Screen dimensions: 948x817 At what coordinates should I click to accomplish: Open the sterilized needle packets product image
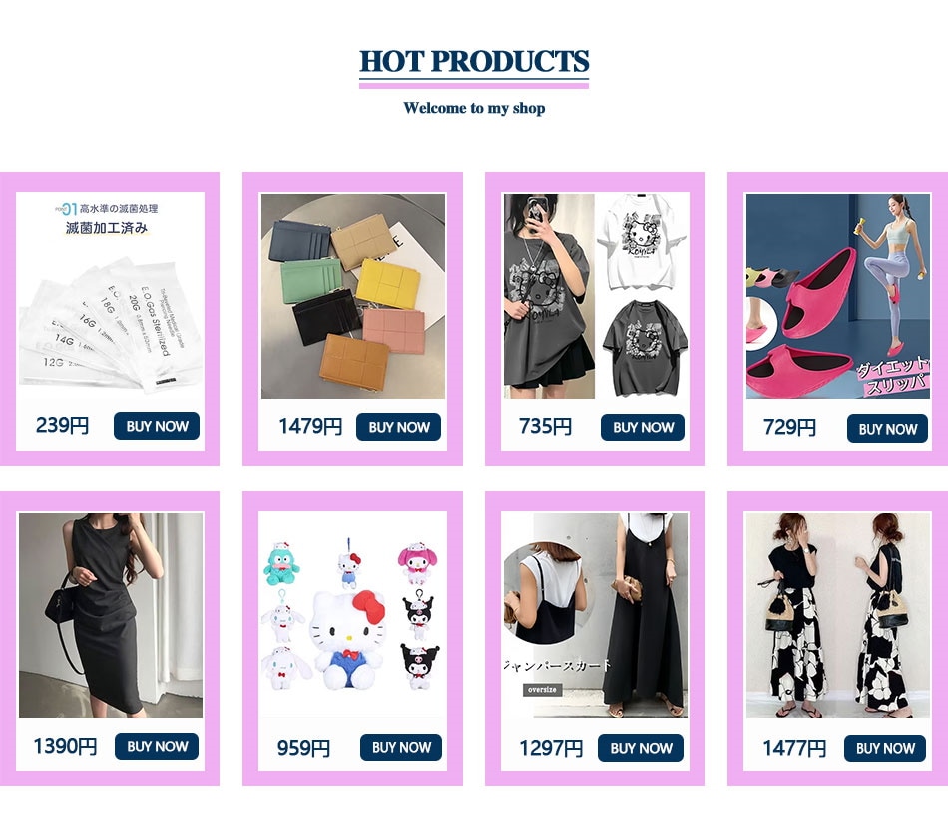(110, 296)
